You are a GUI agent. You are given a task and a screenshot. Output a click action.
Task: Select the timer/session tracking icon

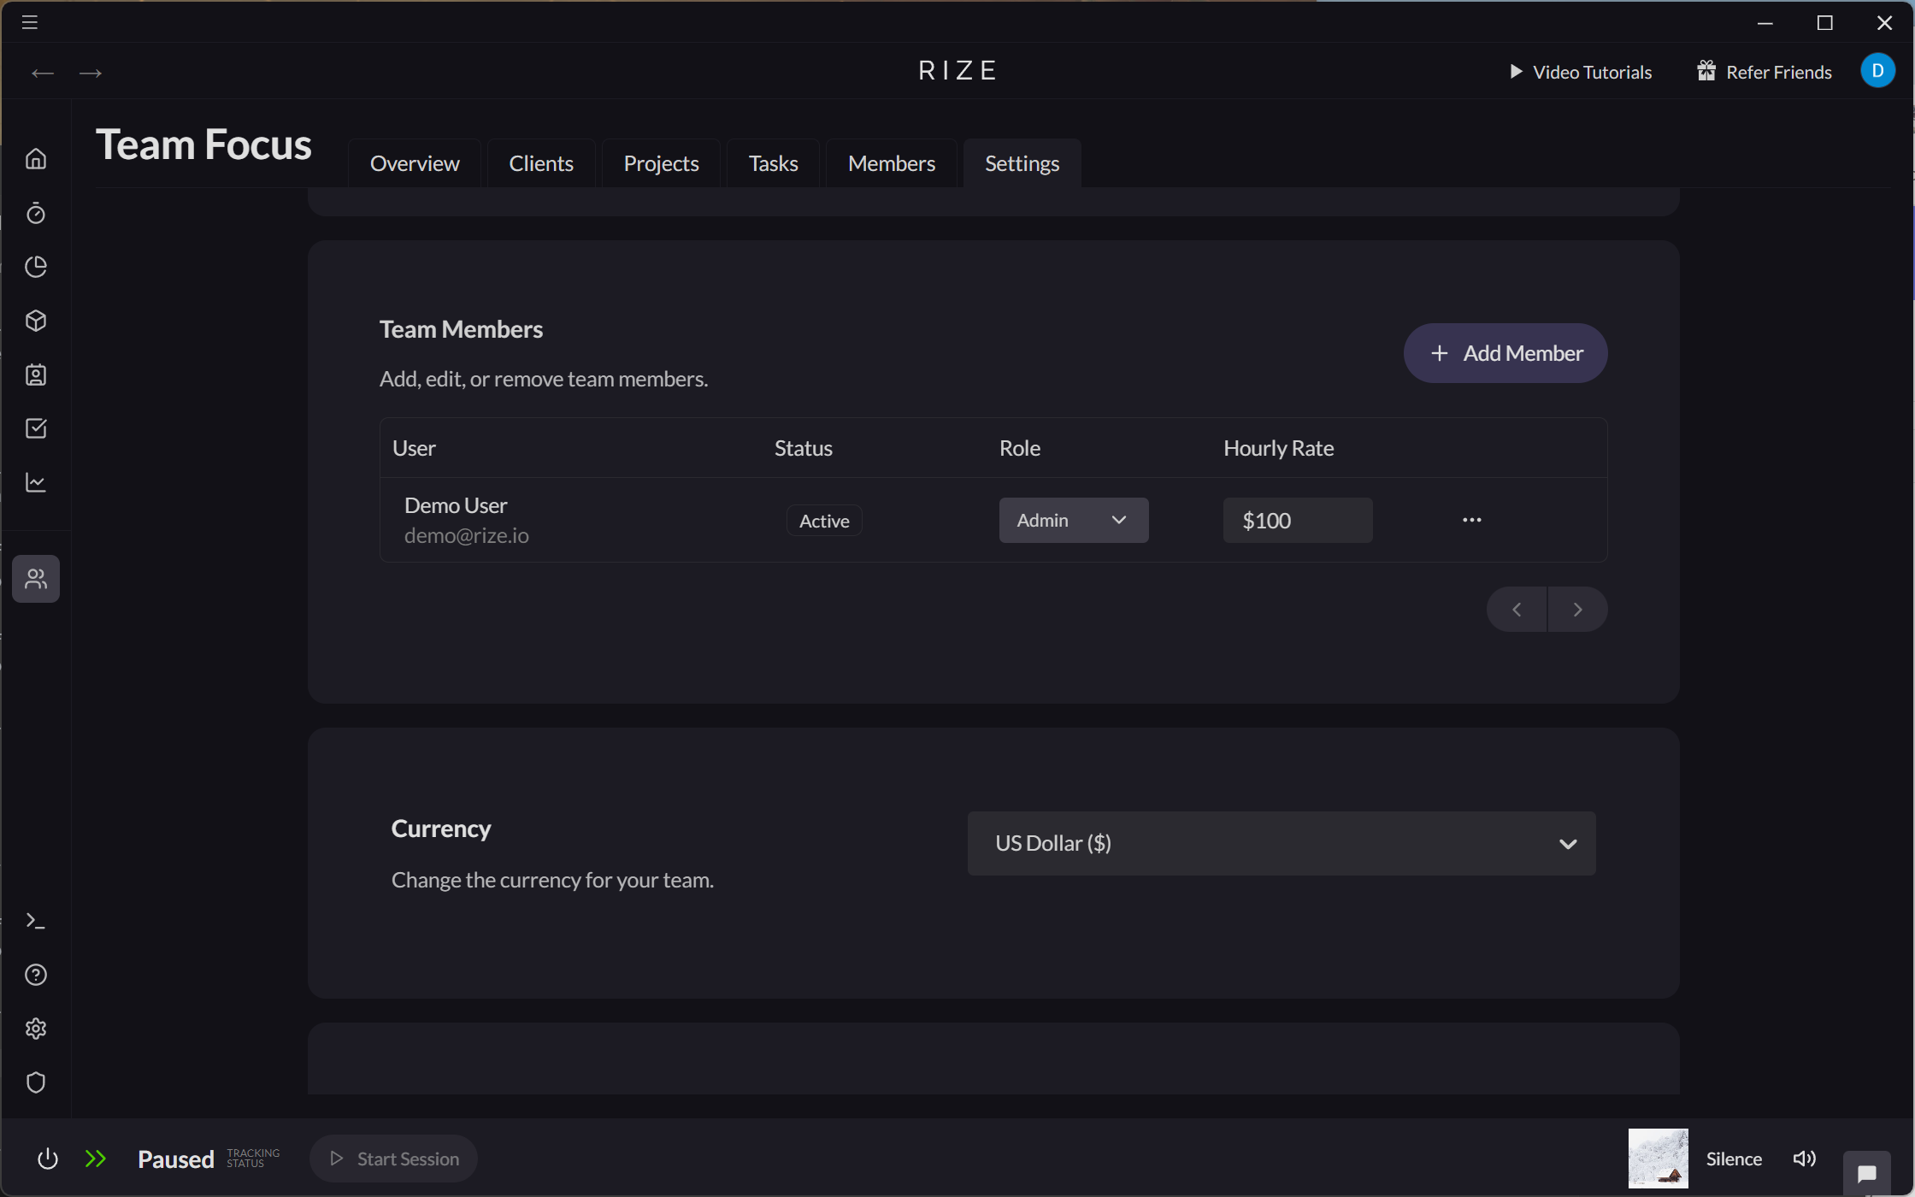coord(36,213)
